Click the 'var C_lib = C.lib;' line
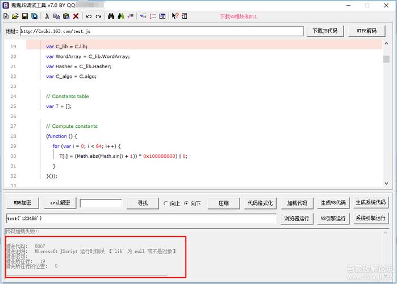 66,47
